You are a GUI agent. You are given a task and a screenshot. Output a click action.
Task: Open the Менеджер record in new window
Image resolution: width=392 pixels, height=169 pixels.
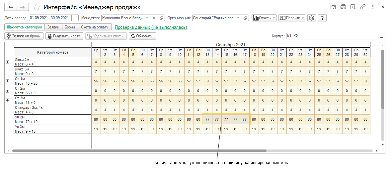pyautogui.click(x=162, y=18)
